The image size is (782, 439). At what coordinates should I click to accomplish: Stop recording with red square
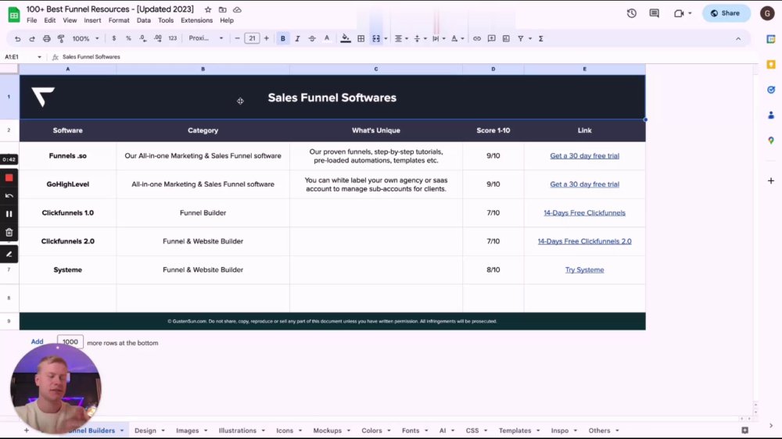pyautogui.click(x=9, y=178)
